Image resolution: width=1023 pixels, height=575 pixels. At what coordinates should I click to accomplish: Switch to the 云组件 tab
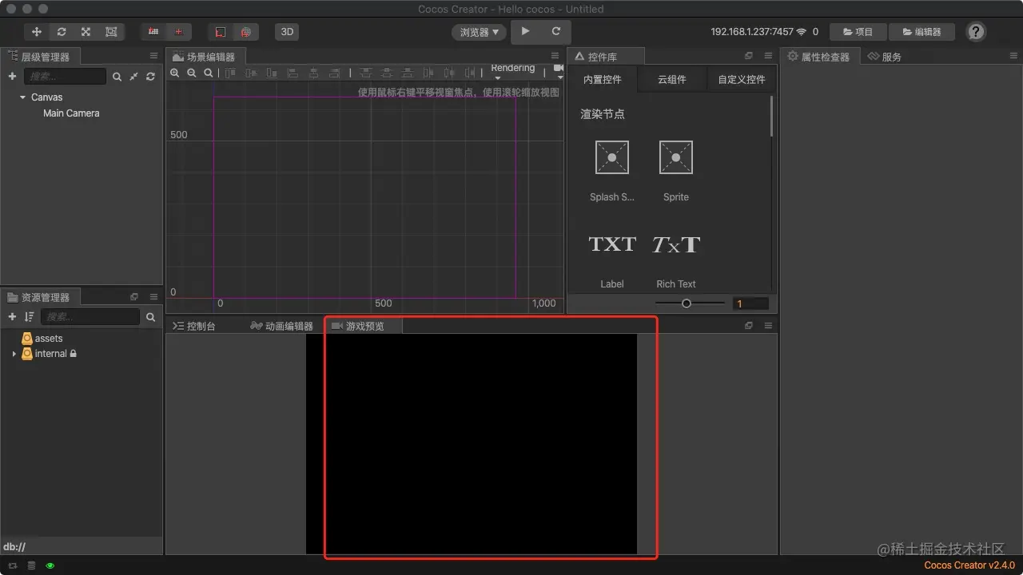[671, 80]
